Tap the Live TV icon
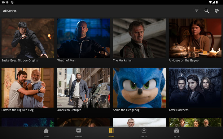Image resolution: width=223 pixels, height=139 pixels. [x=144, y=130]
